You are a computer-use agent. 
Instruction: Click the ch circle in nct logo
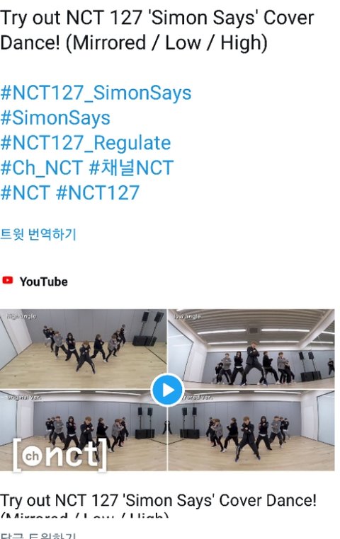tap(32, 456)
